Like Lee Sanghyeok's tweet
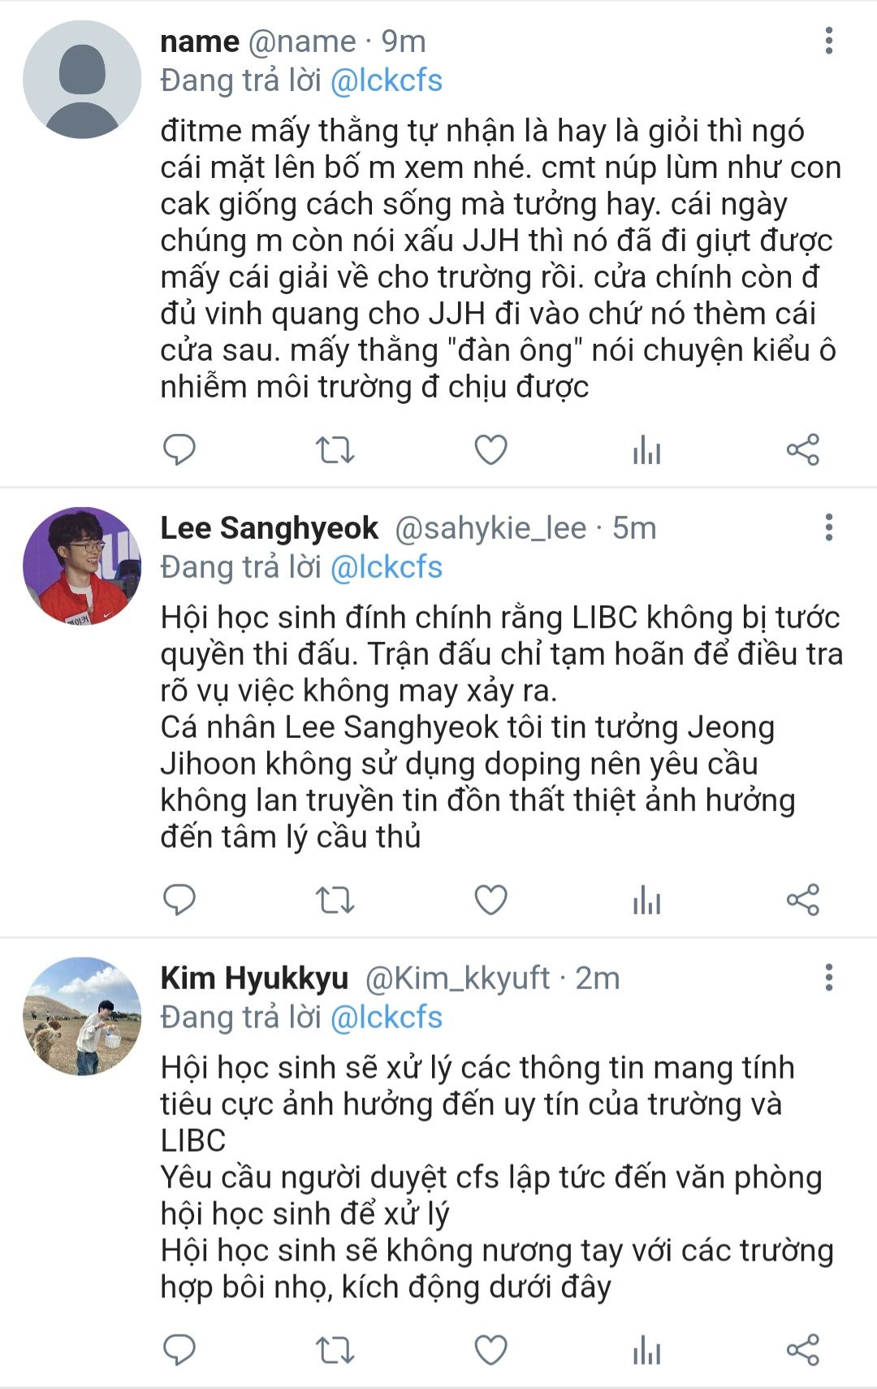This screenshot has width=877, height=1389. click(490, 900)
